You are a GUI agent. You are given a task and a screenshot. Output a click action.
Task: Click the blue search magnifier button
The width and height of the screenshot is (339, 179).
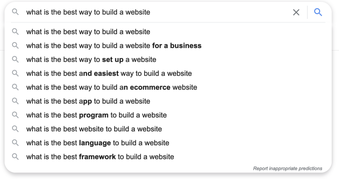pos(318,12)
